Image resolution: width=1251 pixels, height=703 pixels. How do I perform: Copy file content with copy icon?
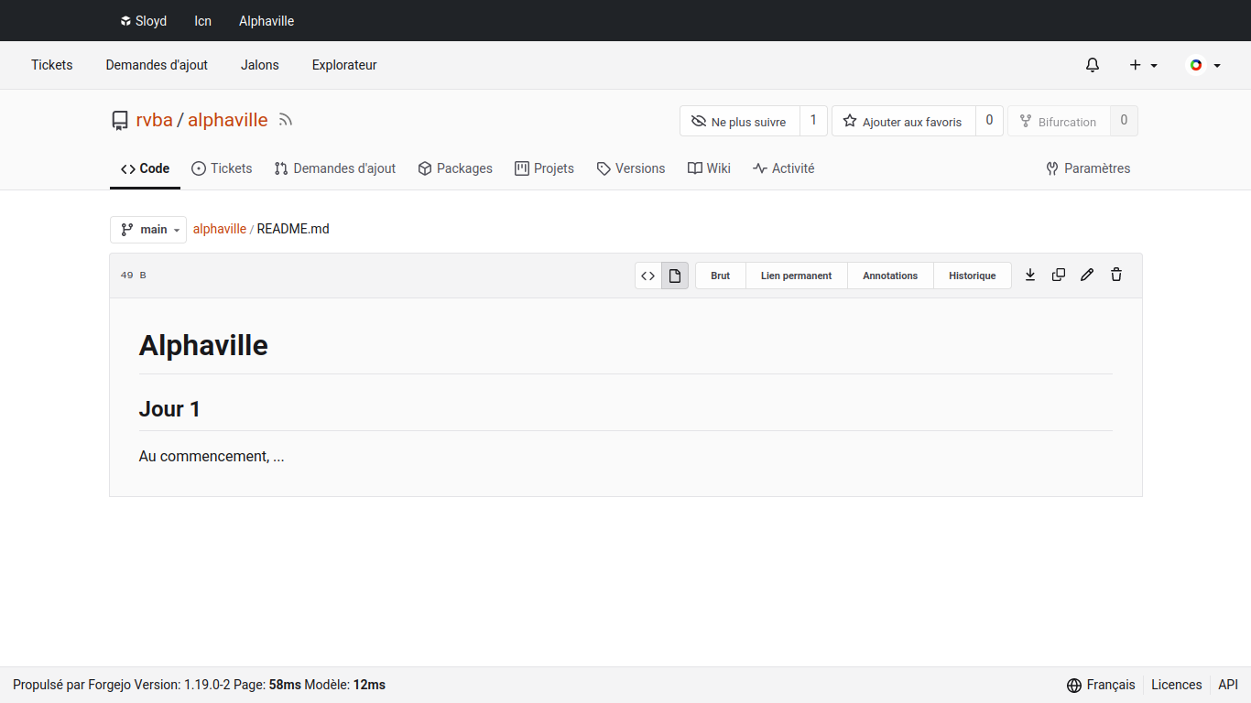pyautogui.click(x=1059, y=275)
